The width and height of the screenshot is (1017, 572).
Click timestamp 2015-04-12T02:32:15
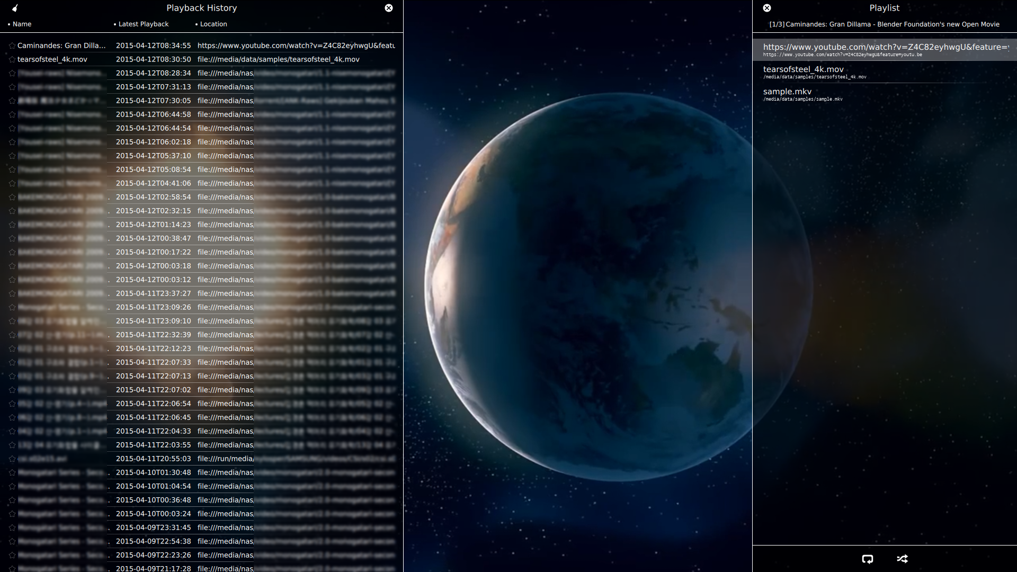(153, 211)
